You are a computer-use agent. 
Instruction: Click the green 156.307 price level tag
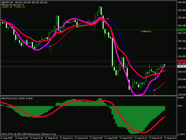182,30
